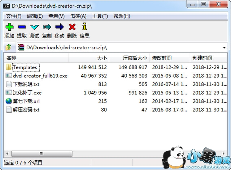The height and width of the screenshot is (170, 231).
Task: Select the Templates folder icon
Action: click(x=9, y=67)
